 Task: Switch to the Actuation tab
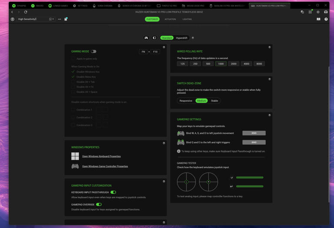[x=170, y=19]
